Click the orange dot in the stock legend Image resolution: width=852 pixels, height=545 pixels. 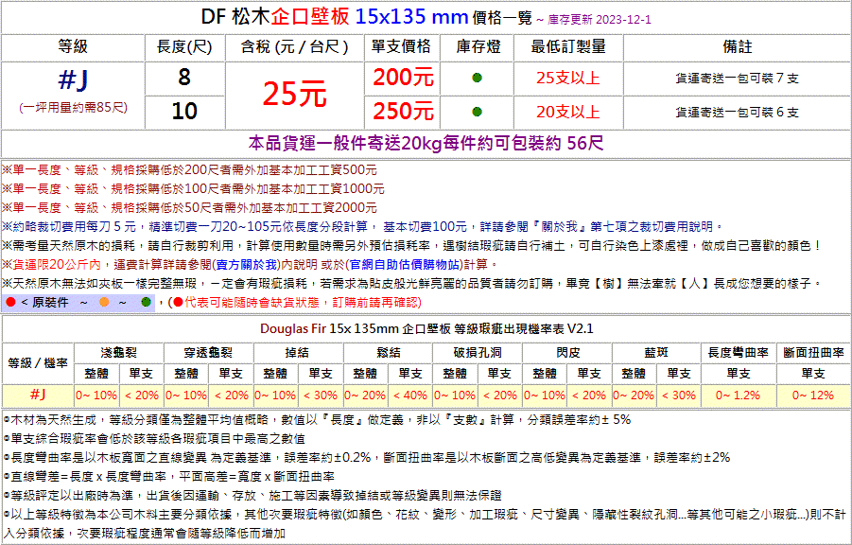pyautogui.click(x=103, y=303)
